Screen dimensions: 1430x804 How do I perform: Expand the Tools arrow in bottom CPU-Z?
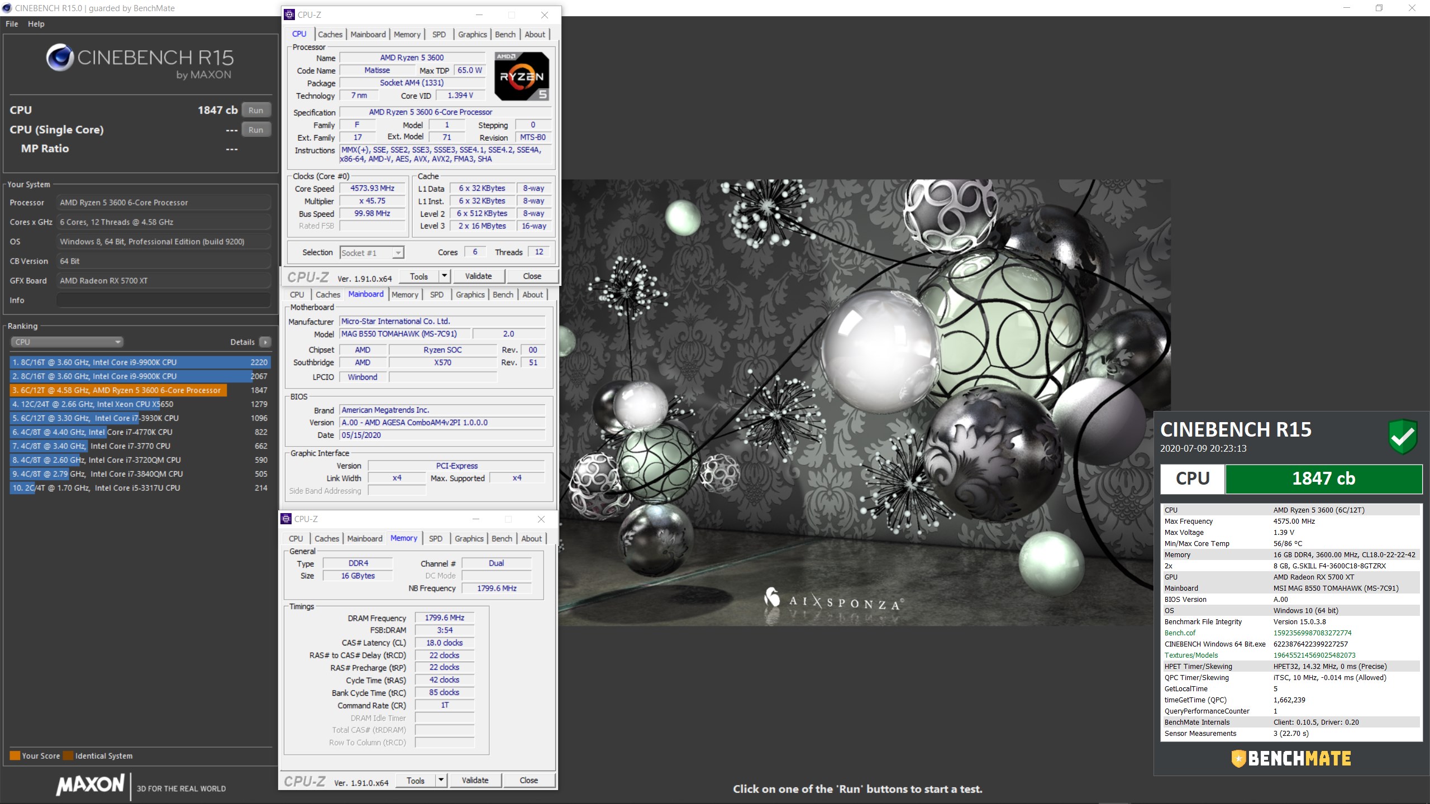441,780
